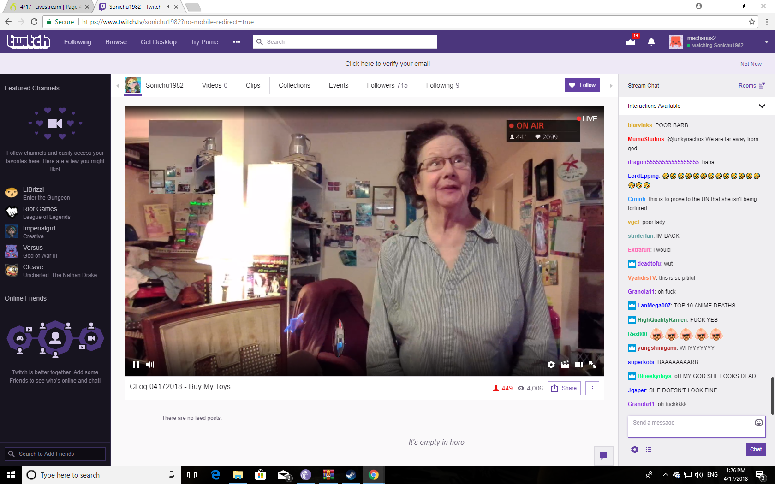Viewport: 775px width, 484px height.
Task: Open stream more options three-dot button
Action: tap(592, 388)
